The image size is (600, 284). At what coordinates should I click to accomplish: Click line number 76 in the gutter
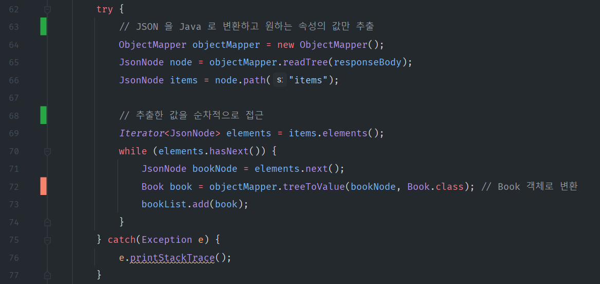point(14,258)
